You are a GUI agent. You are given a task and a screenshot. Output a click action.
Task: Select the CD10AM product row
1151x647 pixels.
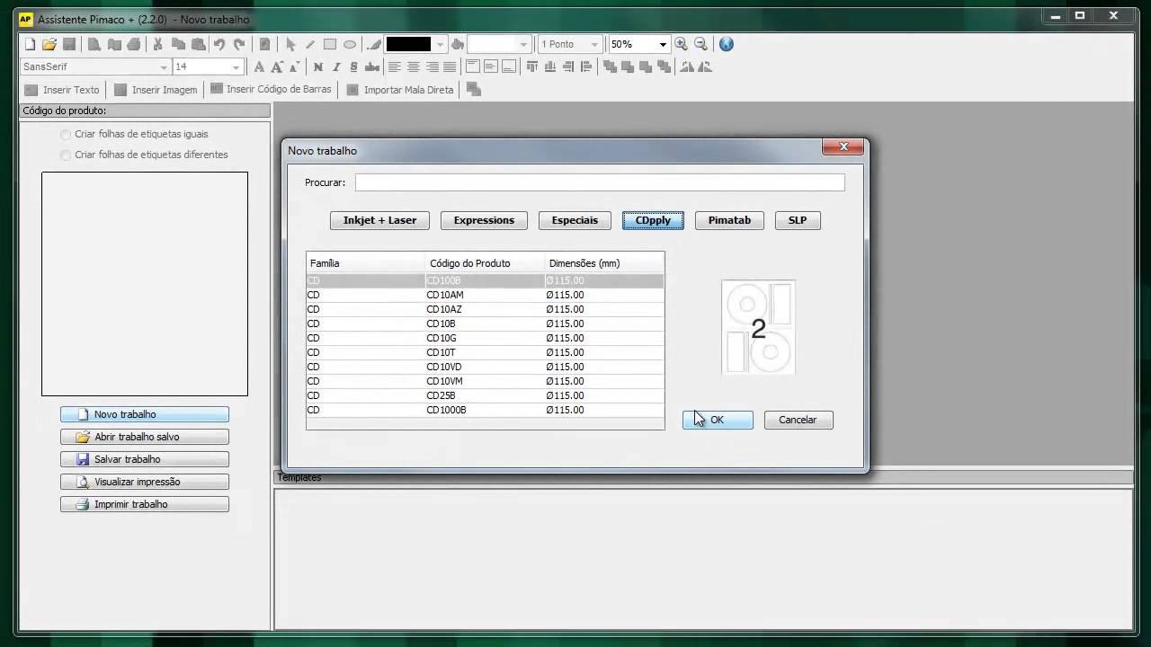pos(485,295)
